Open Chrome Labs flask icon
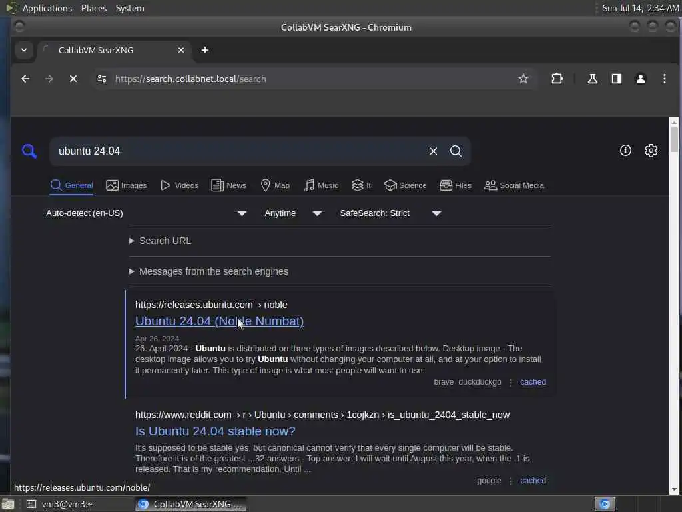 592,79
